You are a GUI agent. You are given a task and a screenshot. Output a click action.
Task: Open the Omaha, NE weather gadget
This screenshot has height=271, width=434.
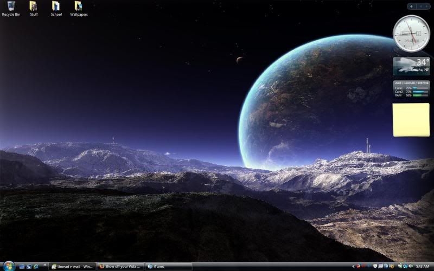(x=411, y=66)
